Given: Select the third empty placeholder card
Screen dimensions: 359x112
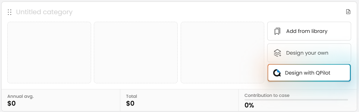Looking at the screenshot, I should pyautogui.click(x=223, y=53).
